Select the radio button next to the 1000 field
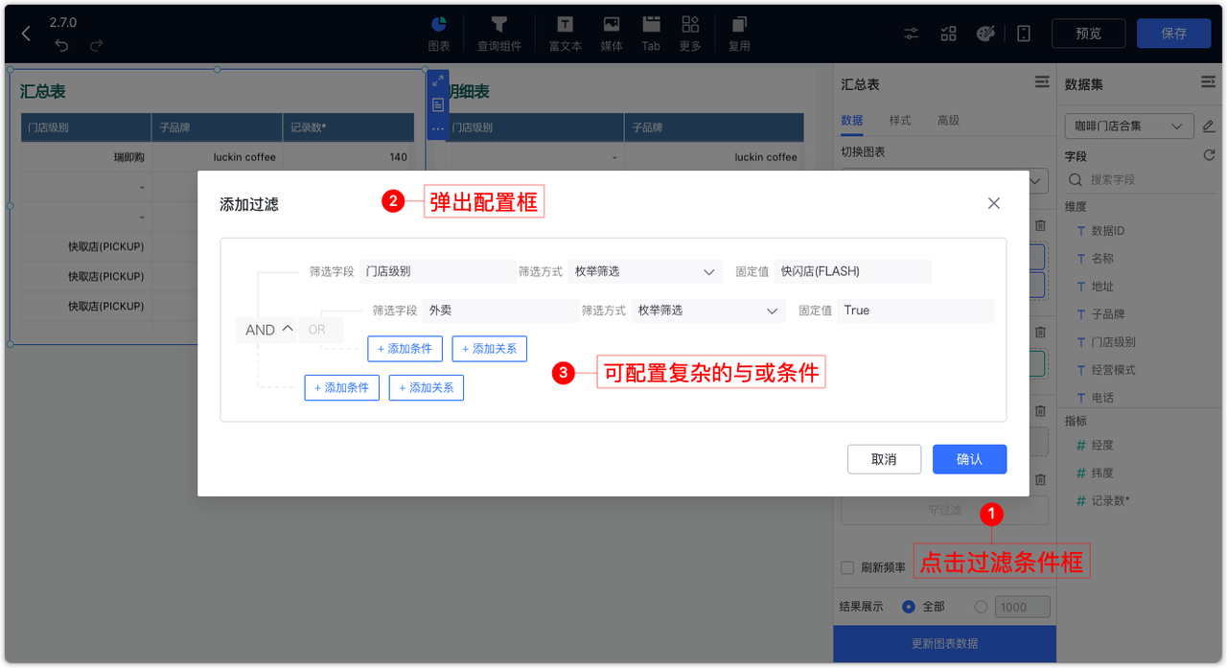This screenshot has height=668, width=1227. point(981,606)
